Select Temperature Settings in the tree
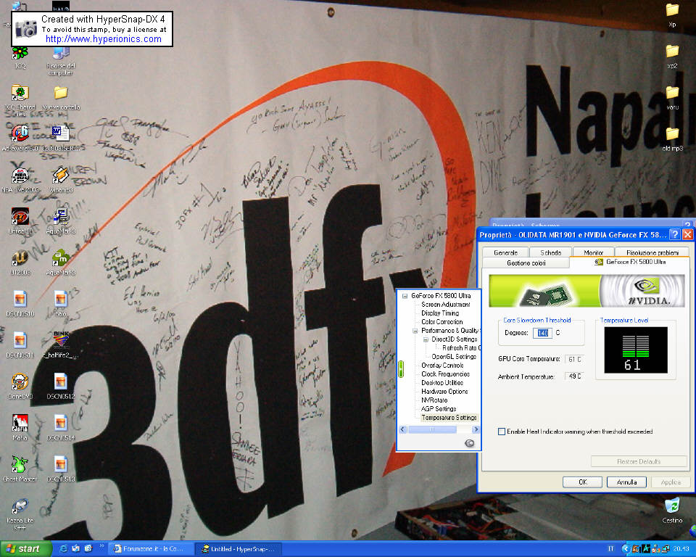 [449, 418]
